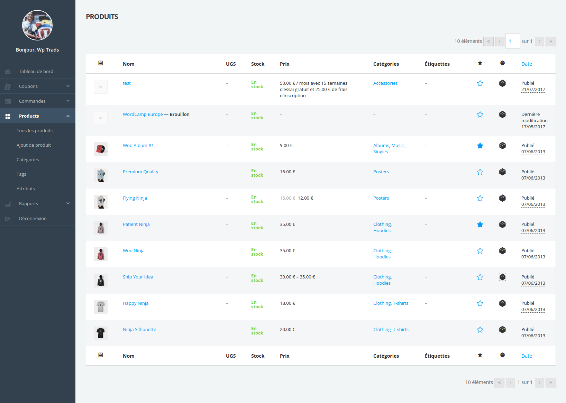Select the Coupons sidebar icon
566x403 pixels.
pyautogui.click(x=8, y=86)
